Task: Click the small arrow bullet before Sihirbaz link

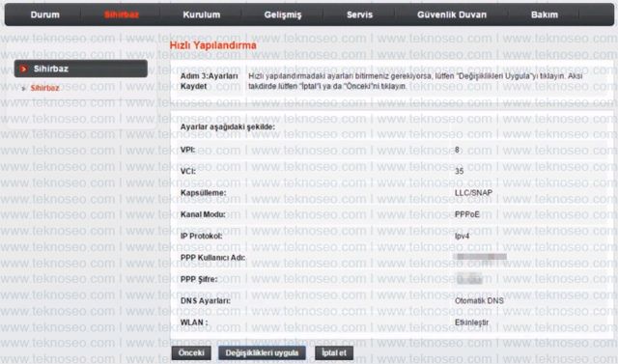Action: [23, 88]
